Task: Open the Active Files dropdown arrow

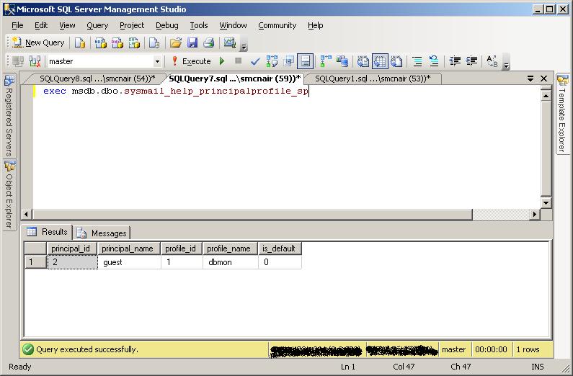Action: pos(530,79)
